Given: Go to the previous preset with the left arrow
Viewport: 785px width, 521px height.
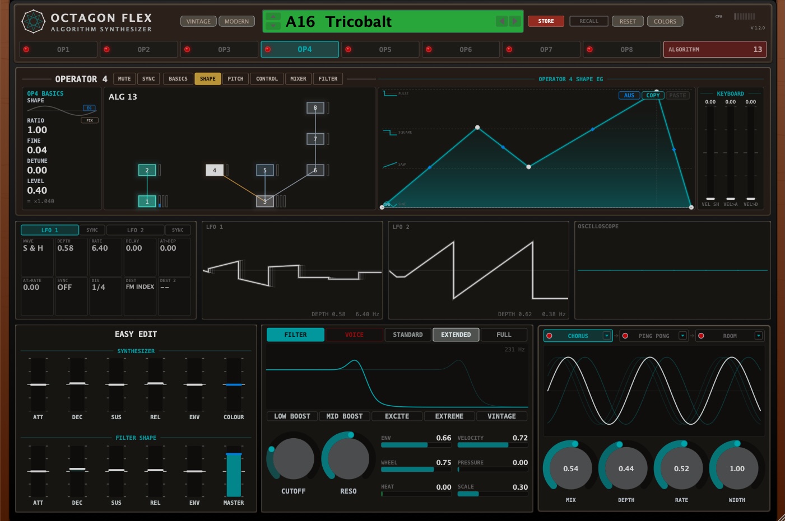Looking at the screenshot, I should pos(501,21).
